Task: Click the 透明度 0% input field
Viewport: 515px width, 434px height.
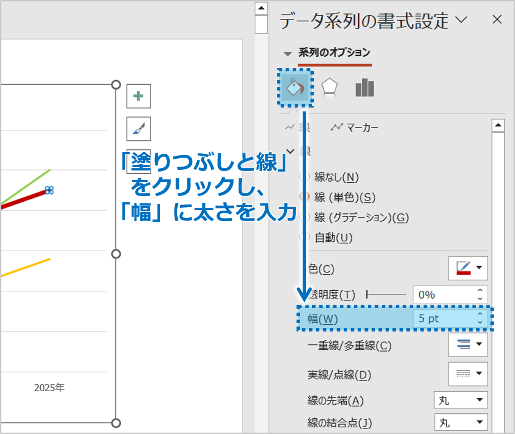Action: 443,295
